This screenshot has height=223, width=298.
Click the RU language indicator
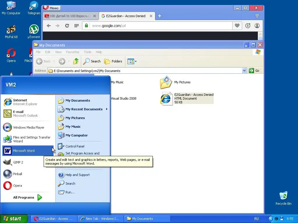[x=256, y=219]
